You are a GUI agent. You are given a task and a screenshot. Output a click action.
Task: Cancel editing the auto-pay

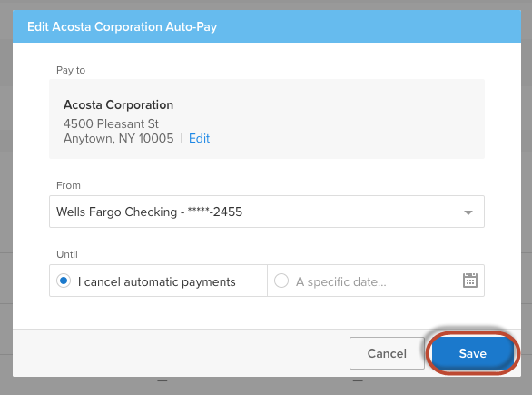[387, 353]
